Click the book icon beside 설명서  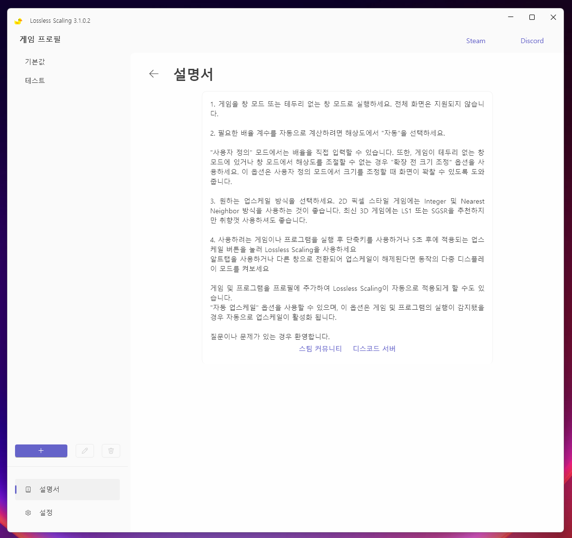28,490
